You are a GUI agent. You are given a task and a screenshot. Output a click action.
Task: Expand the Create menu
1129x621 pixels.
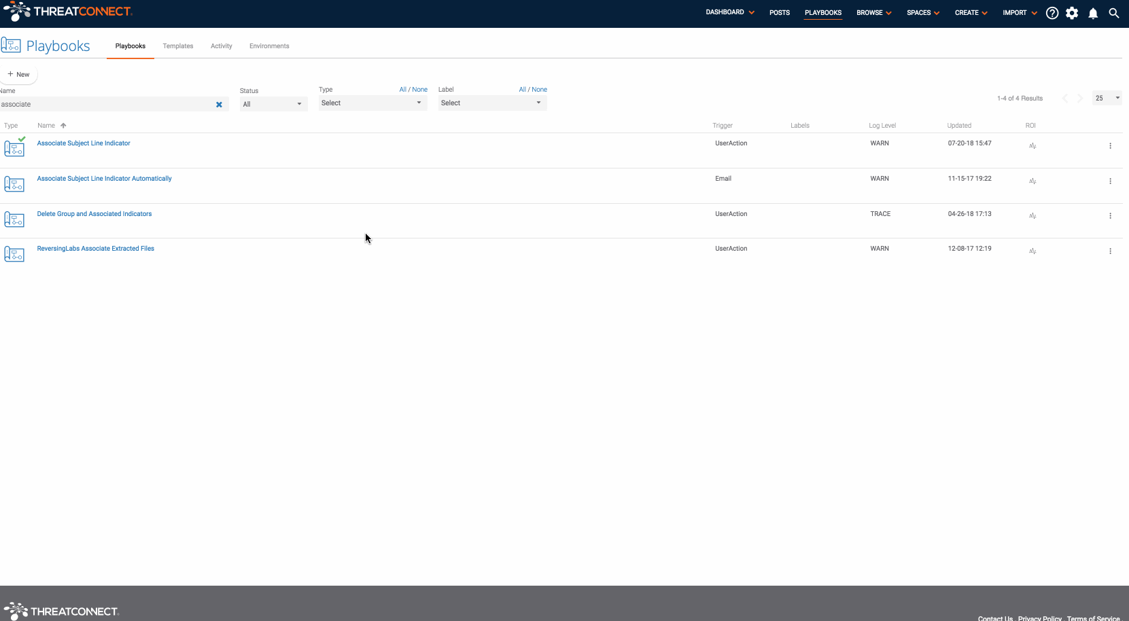(x=971, y=13)
